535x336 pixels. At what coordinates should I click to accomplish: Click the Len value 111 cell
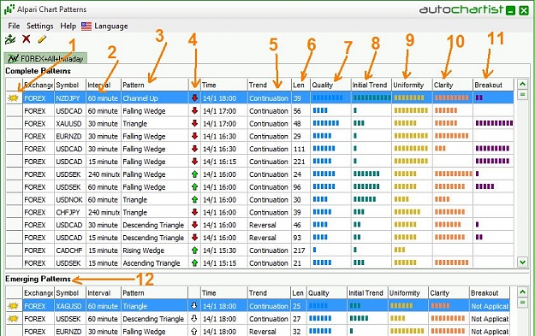[300, 149]
